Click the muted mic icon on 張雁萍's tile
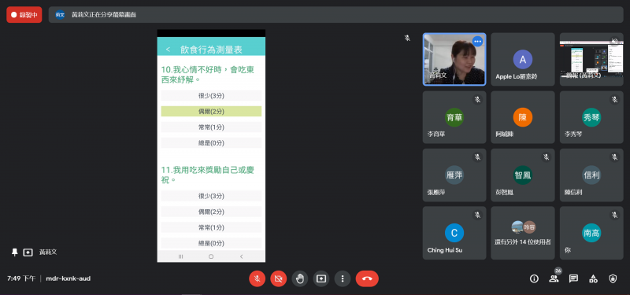 (477, 157)
